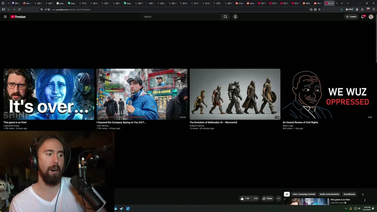Go forward one page in browser
The width and height of the screenshot is (377, 212).
(x=14, y=9)
